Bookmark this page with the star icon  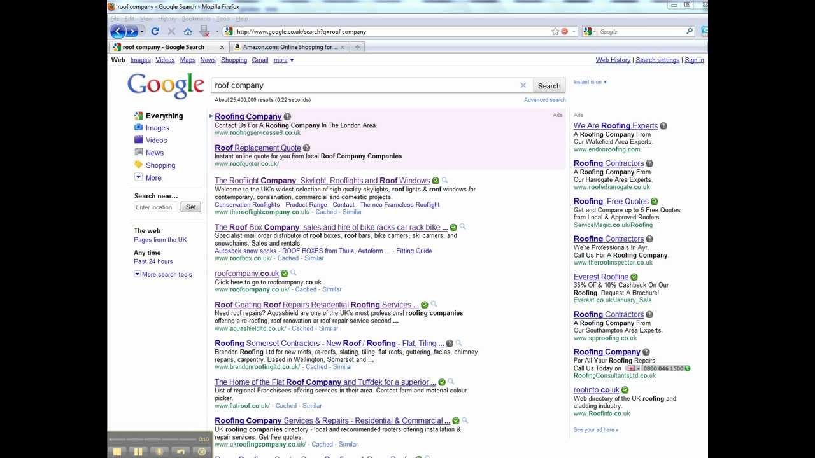point(555,31)
